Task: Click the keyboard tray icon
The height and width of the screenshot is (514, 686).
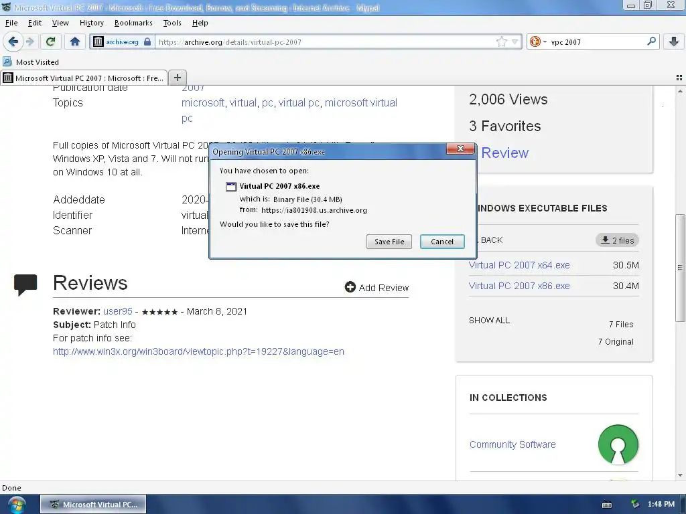Action: tap(607, 505)
